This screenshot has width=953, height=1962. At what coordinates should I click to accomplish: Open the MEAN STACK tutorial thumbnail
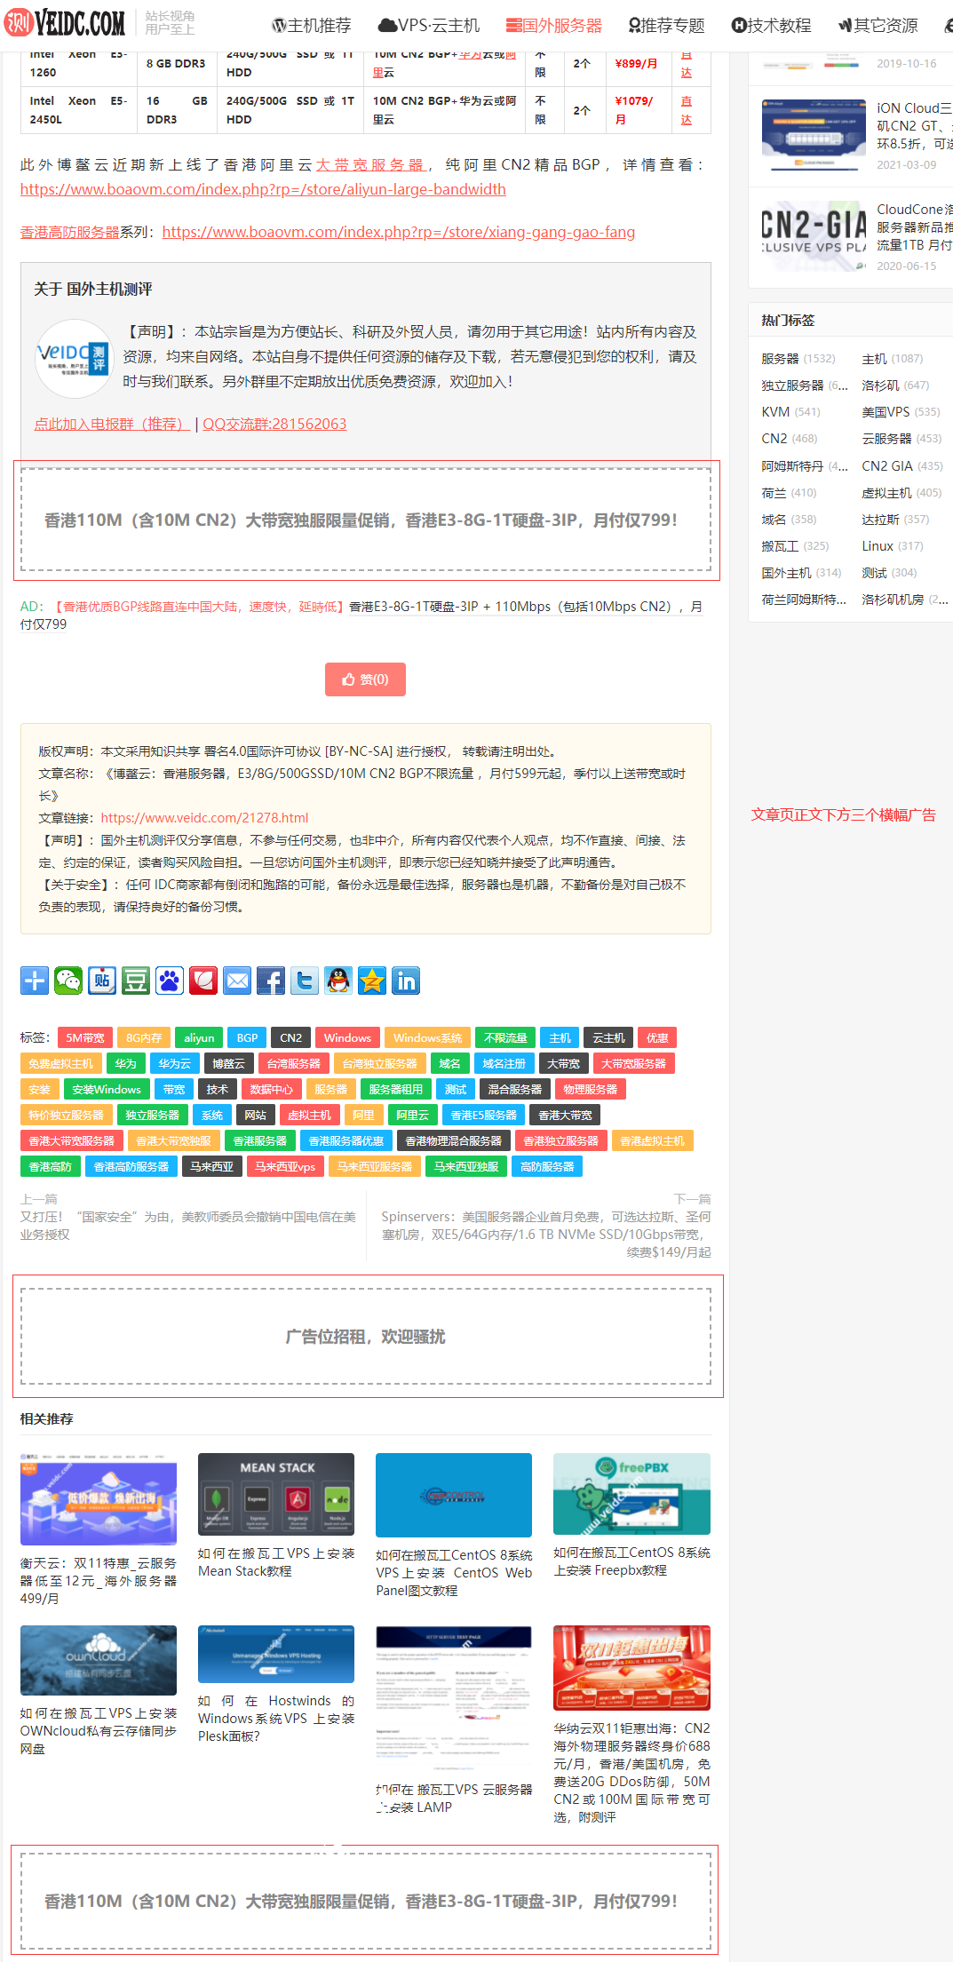[x=276, y=1497]
